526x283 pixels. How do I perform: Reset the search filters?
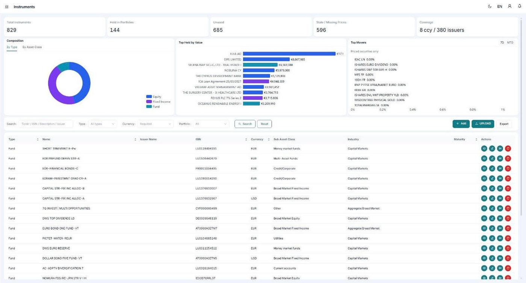tap(265, 124)
